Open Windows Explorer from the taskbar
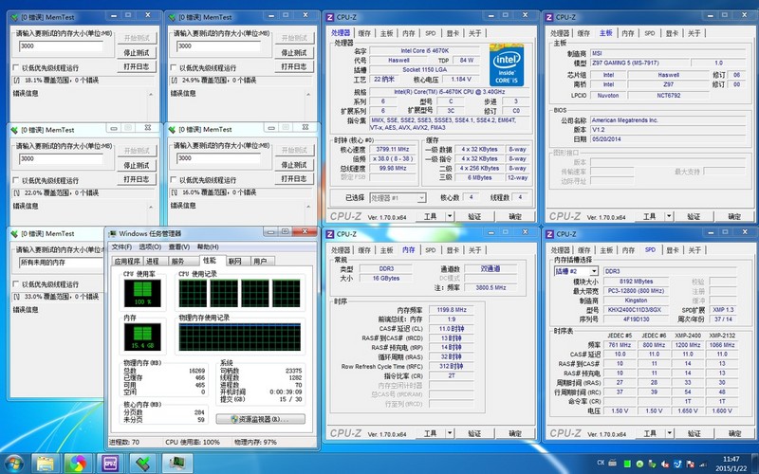This screenshot has height=474, width=759. (45, 464)
